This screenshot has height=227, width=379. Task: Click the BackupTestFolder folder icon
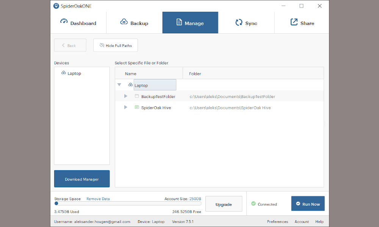click(x=137, y=96)
